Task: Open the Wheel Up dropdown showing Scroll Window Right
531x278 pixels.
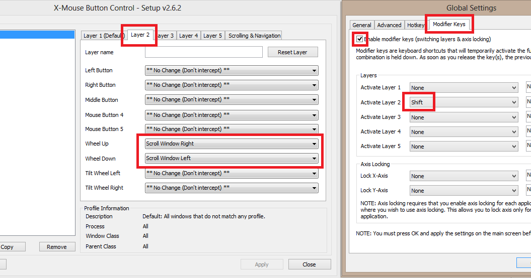Action: tap(232, 144)
